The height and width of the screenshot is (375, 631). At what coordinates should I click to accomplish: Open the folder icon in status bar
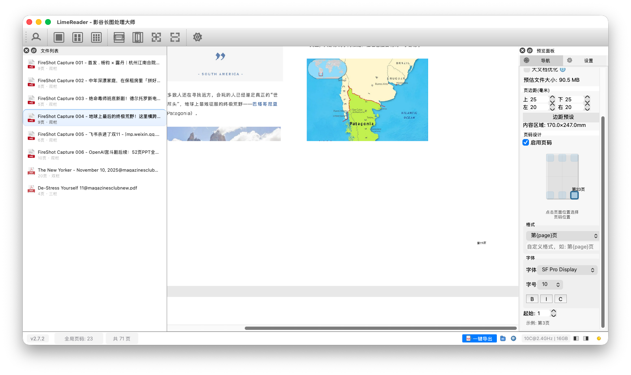(503, 338)
